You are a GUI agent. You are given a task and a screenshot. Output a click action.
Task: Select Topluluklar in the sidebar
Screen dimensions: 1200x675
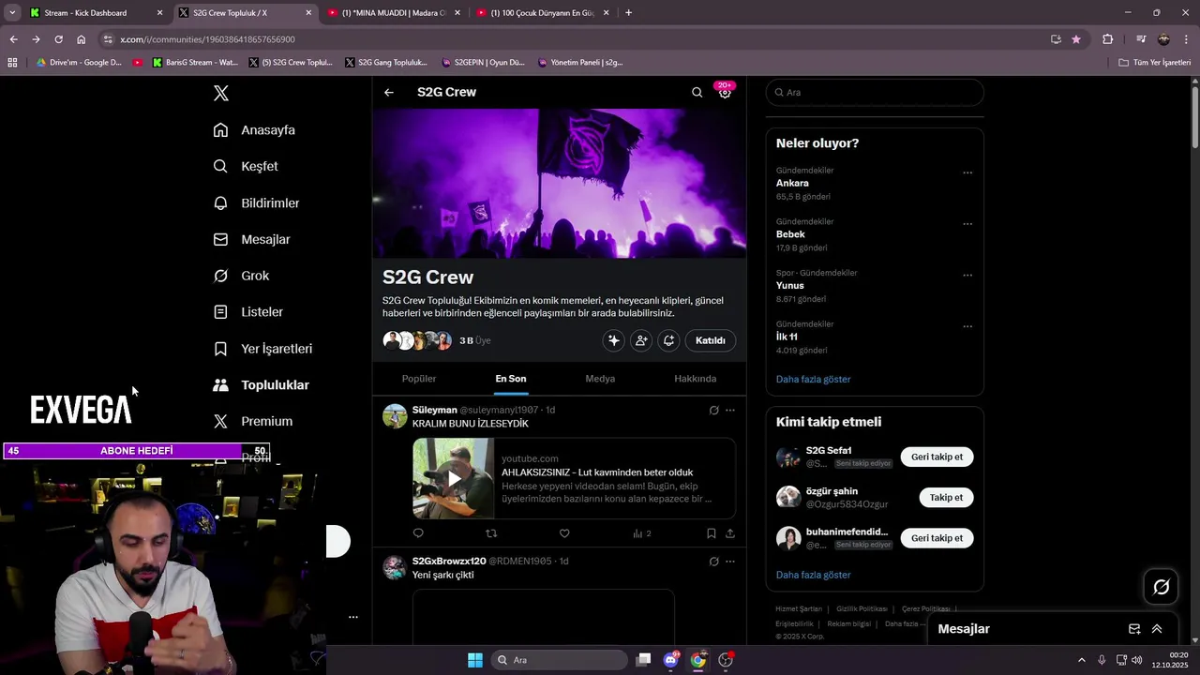click(261, 385)
